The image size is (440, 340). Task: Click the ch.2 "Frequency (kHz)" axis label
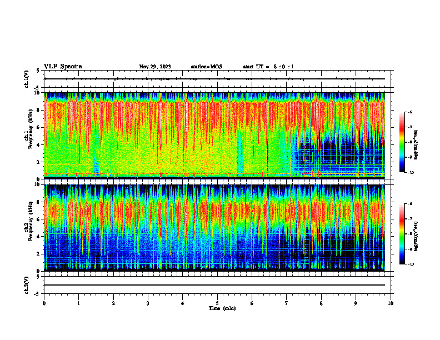click(31, 221)
